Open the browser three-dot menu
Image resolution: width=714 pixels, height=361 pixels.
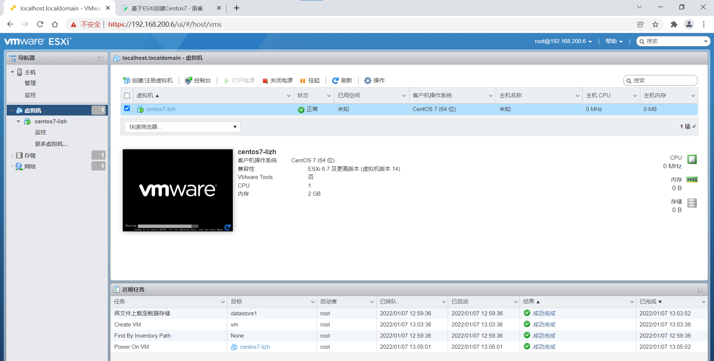point(704,24)
